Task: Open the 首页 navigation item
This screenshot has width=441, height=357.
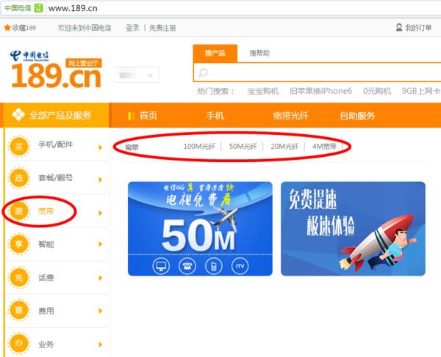Action: (148, 116)
